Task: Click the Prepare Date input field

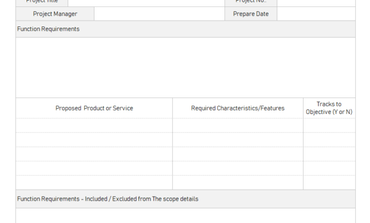Action: pyautogui.click(x=316, y=14)
